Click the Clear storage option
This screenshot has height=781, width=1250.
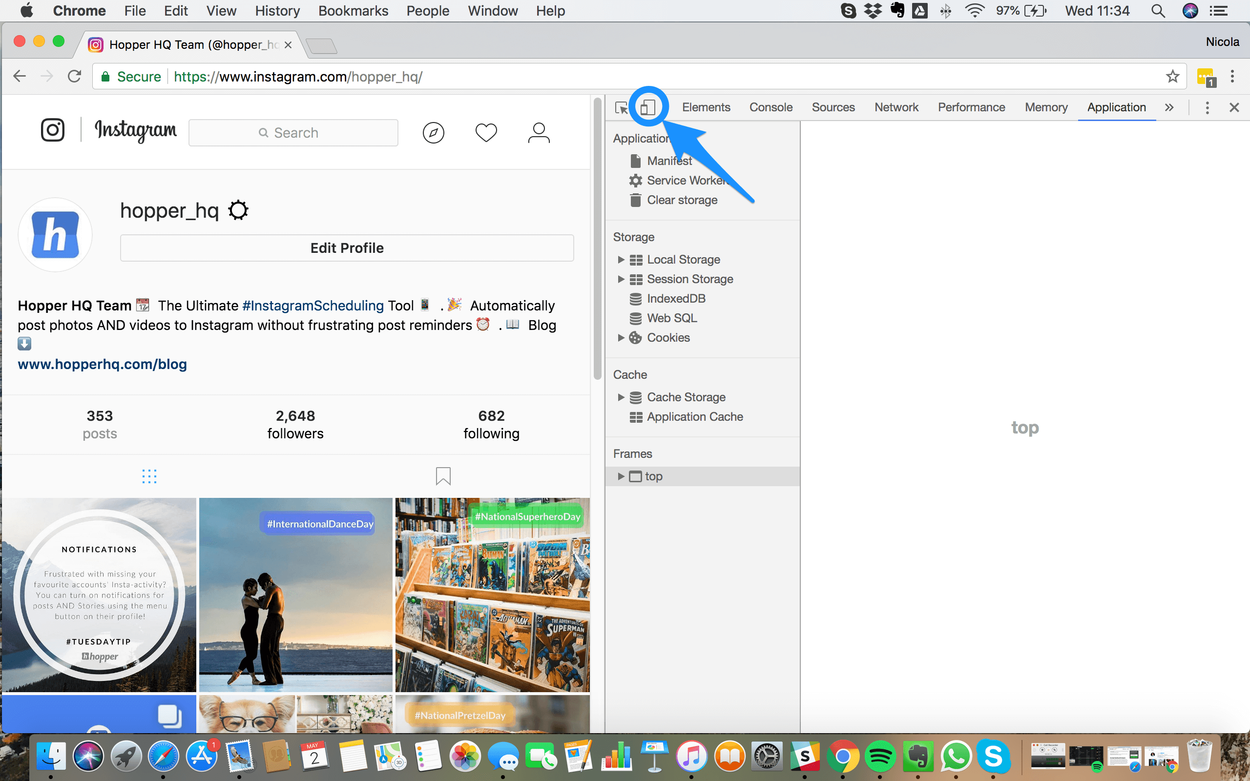pos(681,200)
